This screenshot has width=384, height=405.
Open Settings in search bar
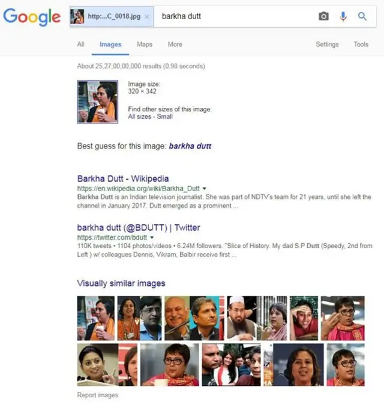[327, 44]
